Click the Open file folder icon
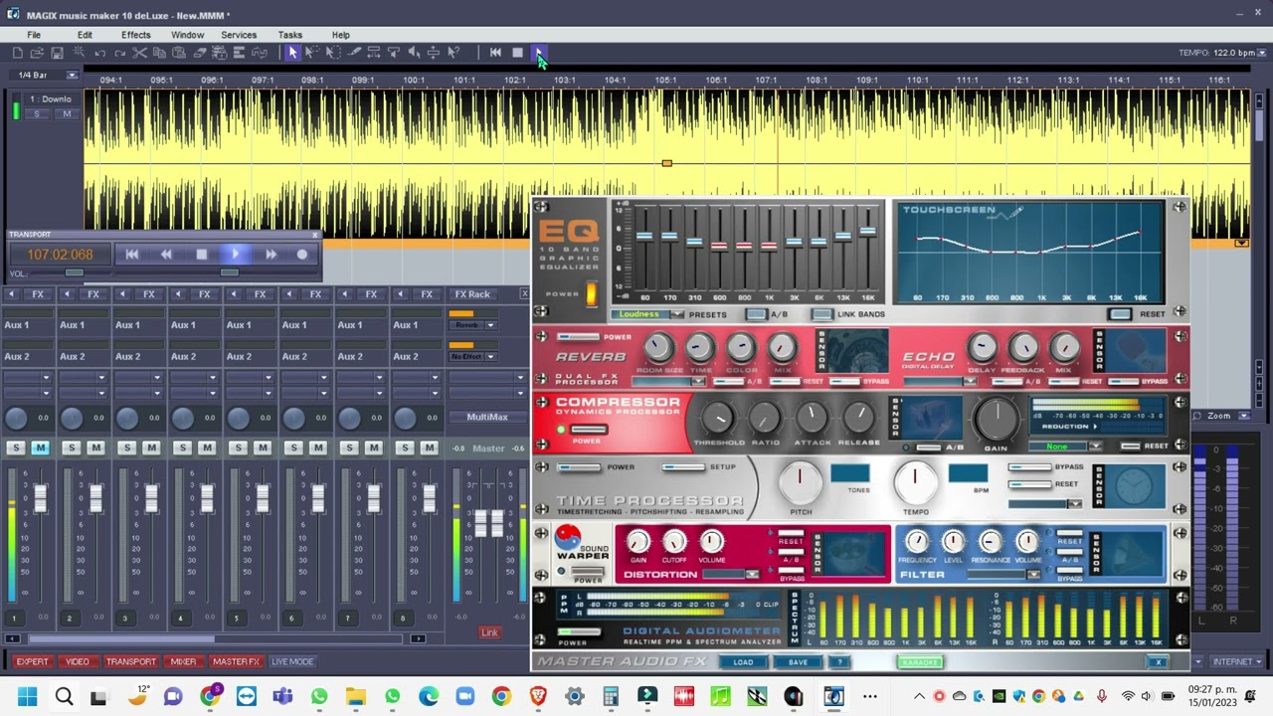The width and height of the screenshot is (1273, 716). point(37,53)
